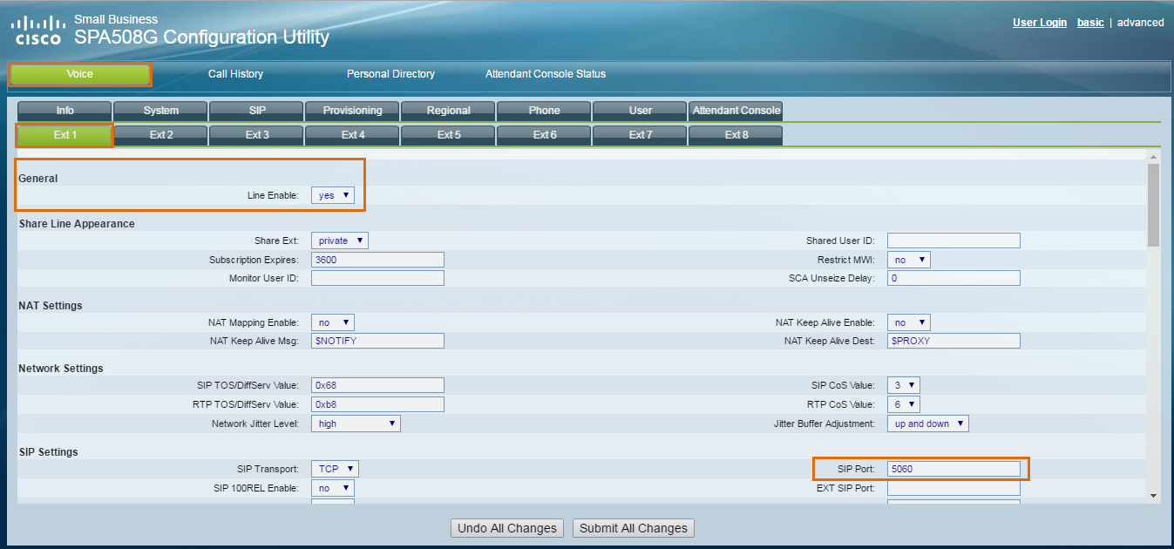The width and height of the screenshot is (1174, 549).
Task: Select the Ext 7 tab
Action: pos(640,135)
